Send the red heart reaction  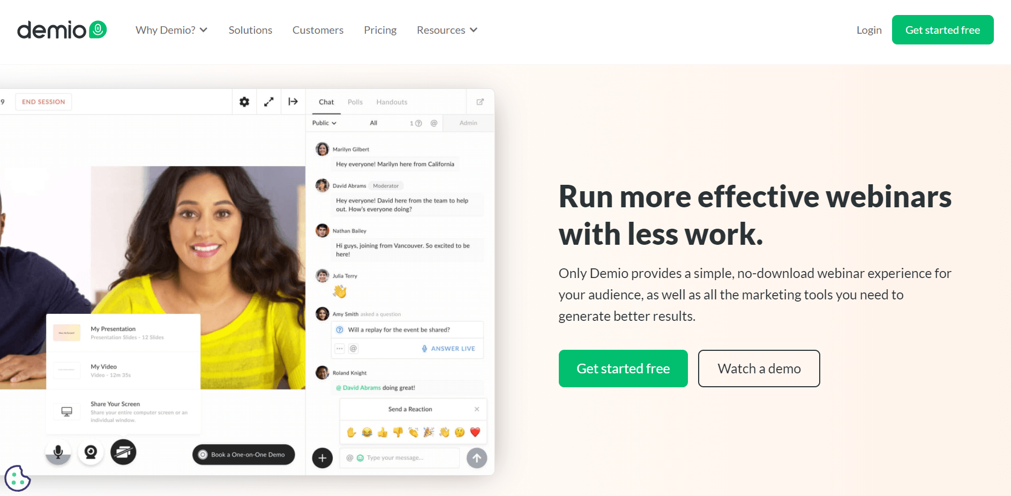pos(475,432)
